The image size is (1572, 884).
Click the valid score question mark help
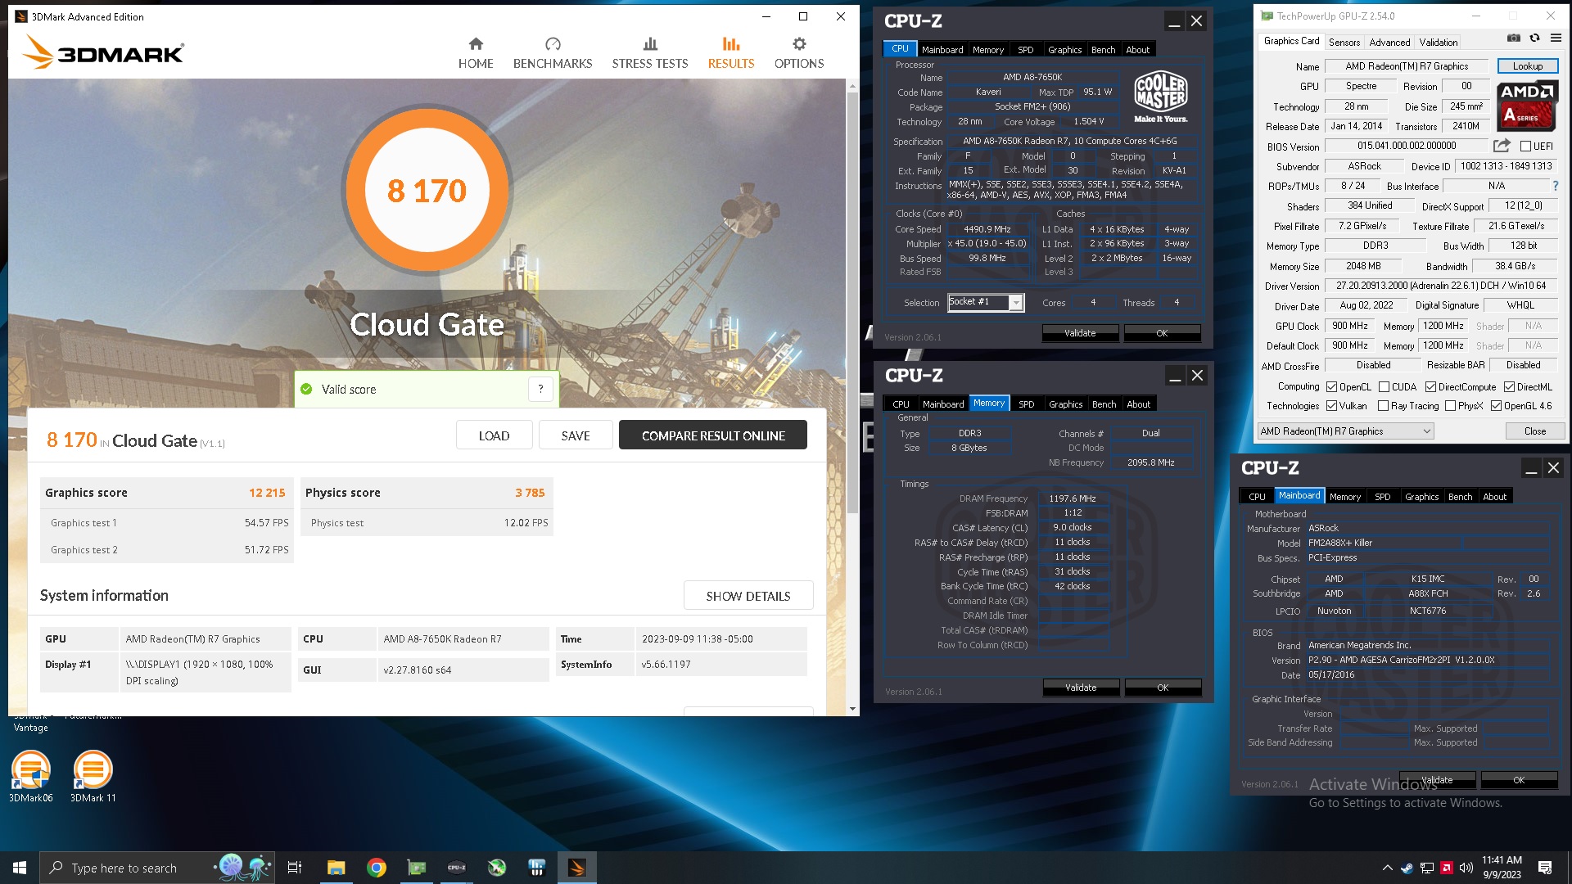point(540,389)
